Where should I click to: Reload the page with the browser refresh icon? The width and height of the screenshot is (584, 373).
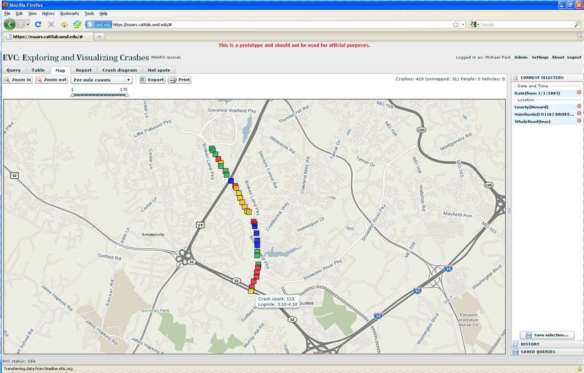pos(38,24)
